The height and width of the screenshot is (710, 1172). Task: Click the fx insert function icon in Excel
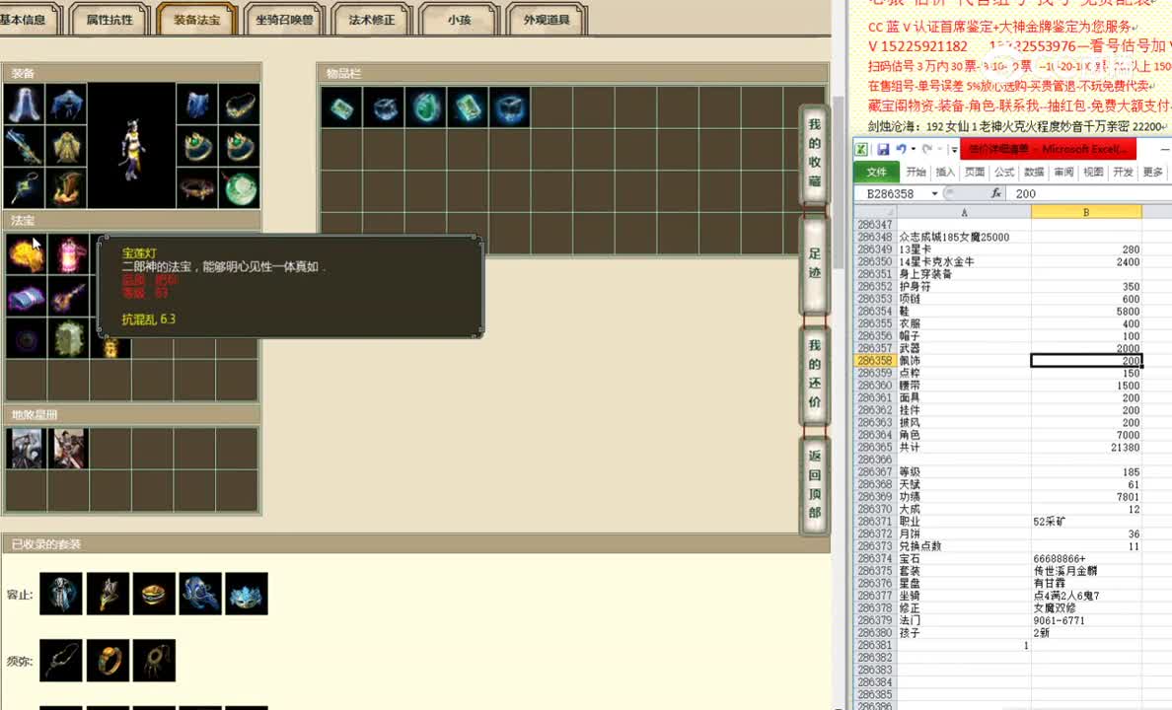point(995,193)
